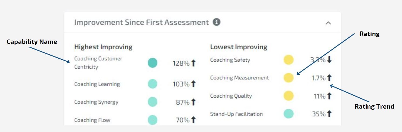Collapse the Improvement Since First Assessment panel
This screenshot has height=132, width=402.
pos(328,23)
